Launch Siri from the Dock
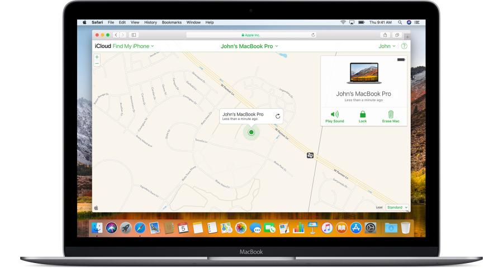Screen dimensions: 503x268 click(112, 228)
